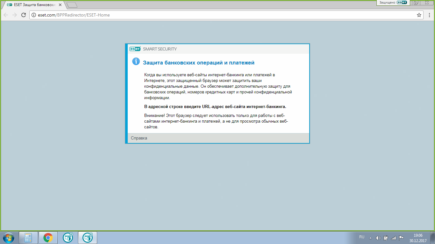Bookmark this page with the star icon
The image size is (435, 244).
419,15
